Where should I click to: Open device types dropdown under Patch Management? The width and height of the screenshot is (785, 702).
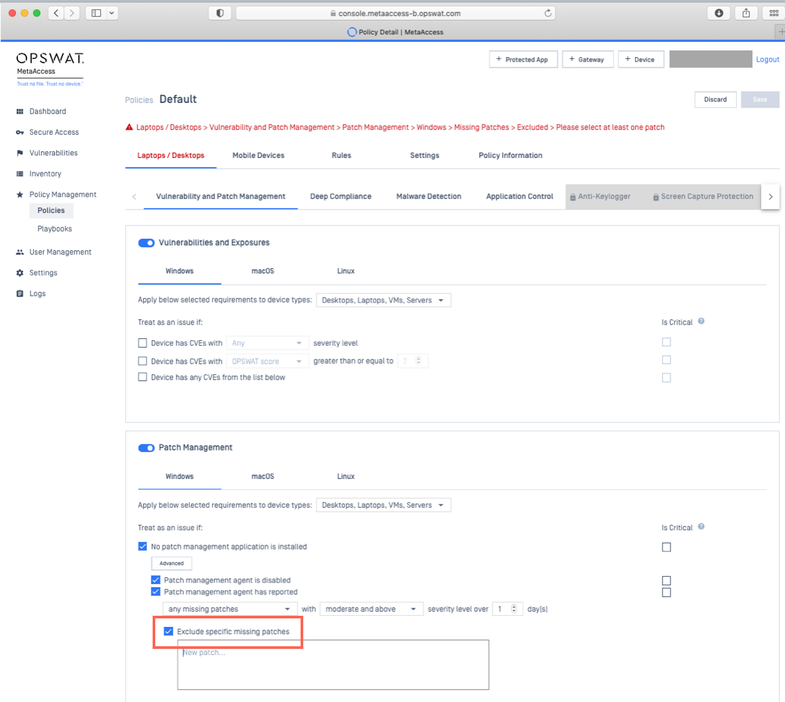click(384, 505)
